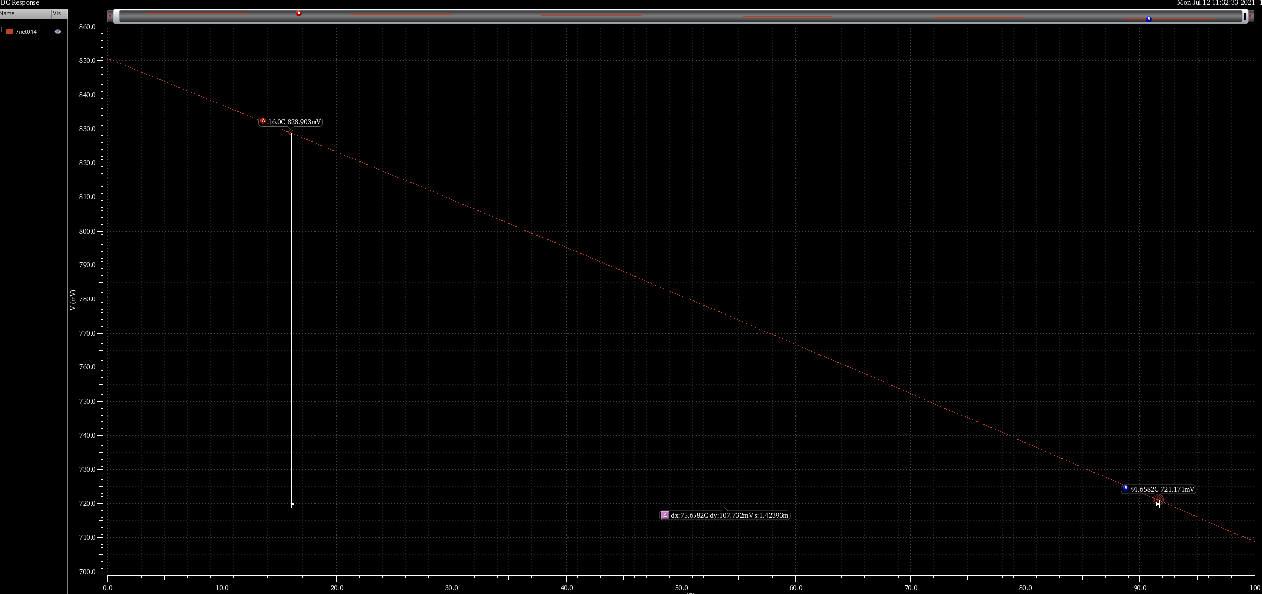Click left red arrow of zoom strip

pyautogui.click(x=110, y=16)
